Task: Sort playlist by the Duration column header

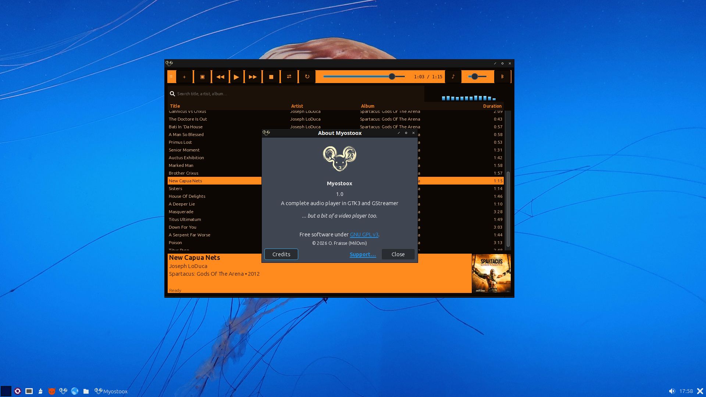Action: tap(492, 106)
